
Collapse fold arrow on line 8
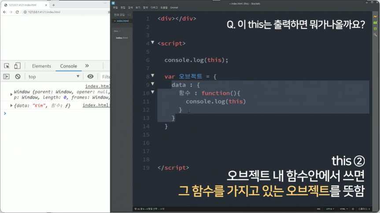click(x=153, y=76)
